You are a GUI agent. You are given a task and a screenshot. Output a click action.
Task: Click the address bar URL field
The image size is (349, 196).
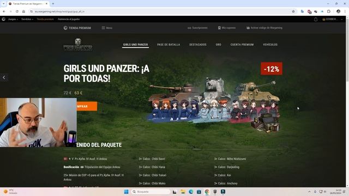pyautogui.click(x=160, y=11)
